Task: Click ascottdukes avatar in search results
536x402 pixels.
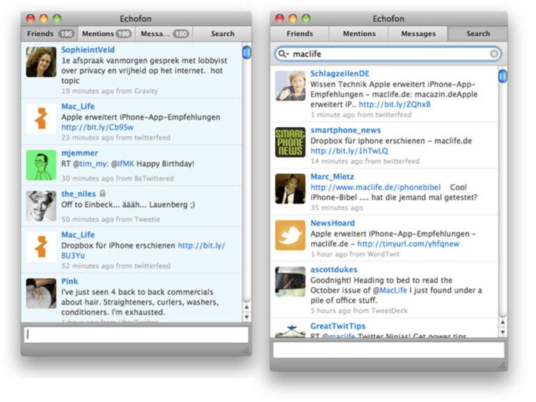Action: pyautogui.click(x=290, y=282)
